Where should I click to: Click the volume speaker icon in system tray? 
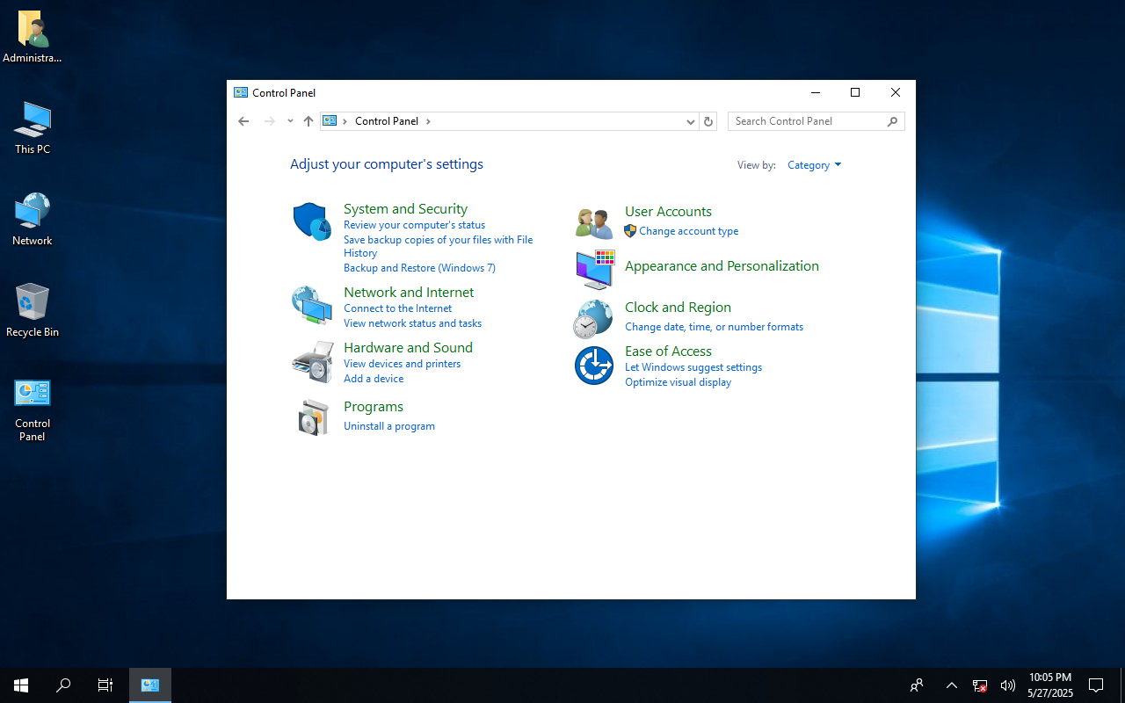coord(1008,685)
